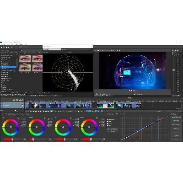Click the vectorscope display
The image size is (183, 183).
[x=68, y=72]
